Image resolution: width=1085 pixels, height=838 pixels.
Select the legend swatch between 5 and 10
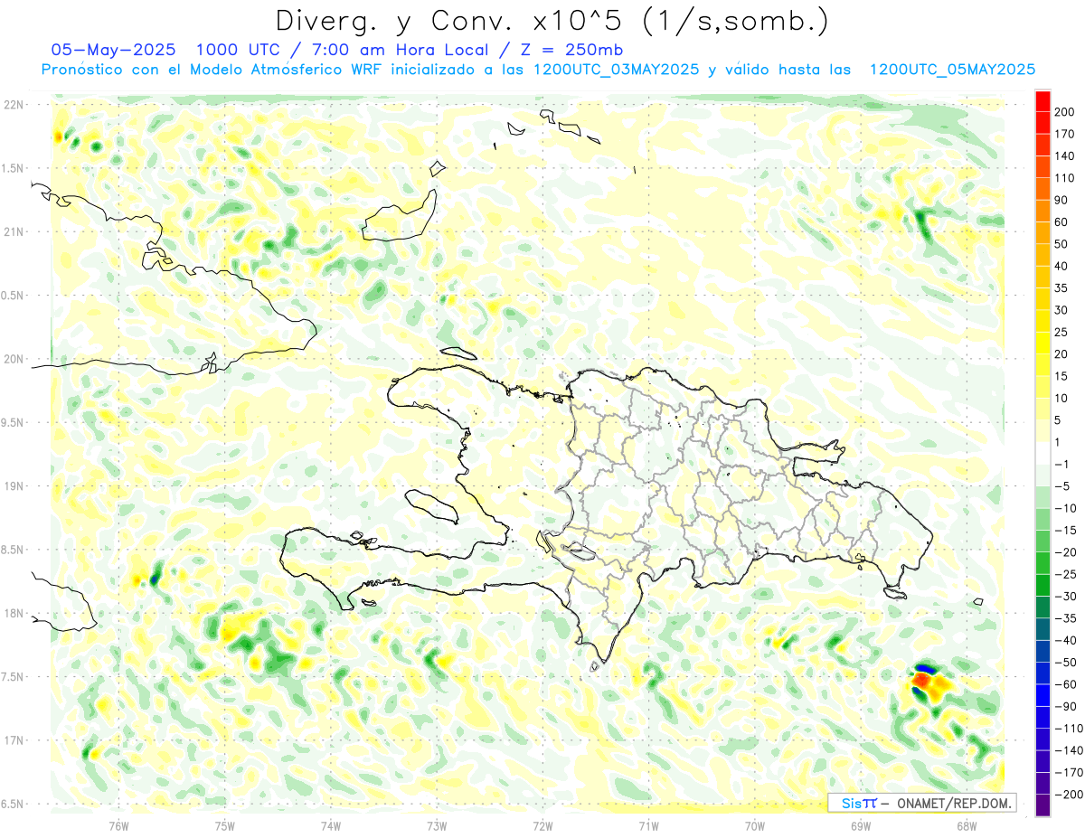tap(1043, 410)
